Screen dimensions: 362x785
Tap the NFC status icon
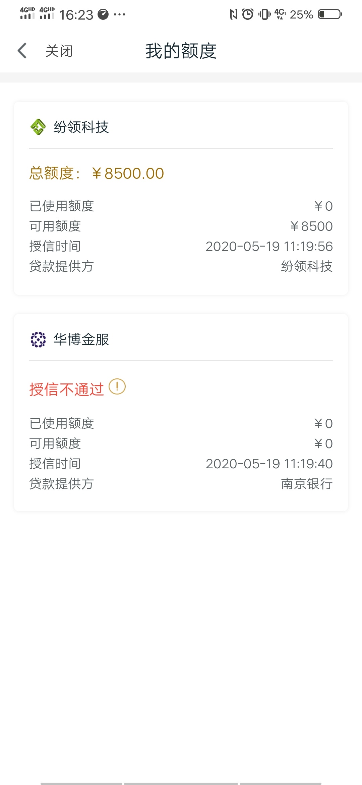tap(234, 14)
